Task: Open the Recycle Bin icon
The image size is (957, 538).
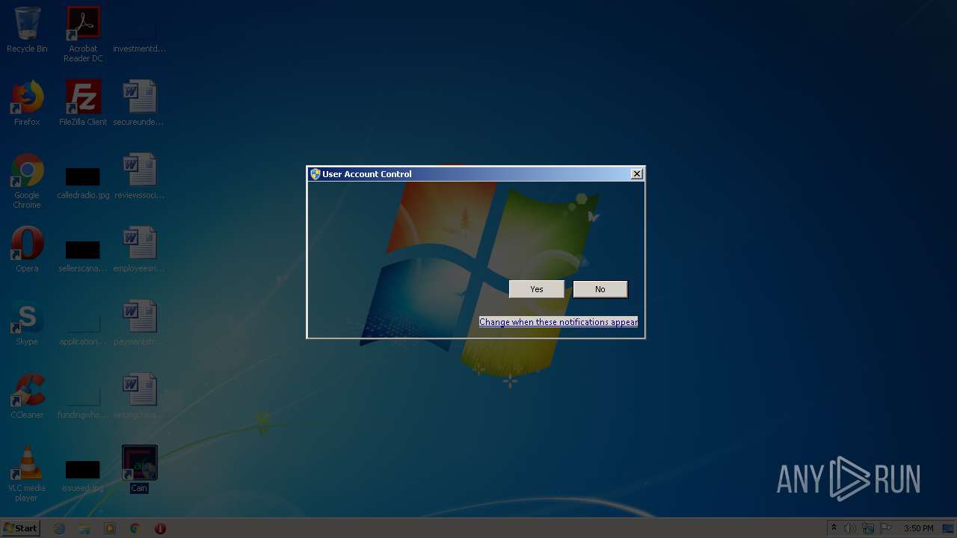Action: [x=27, y=30]
